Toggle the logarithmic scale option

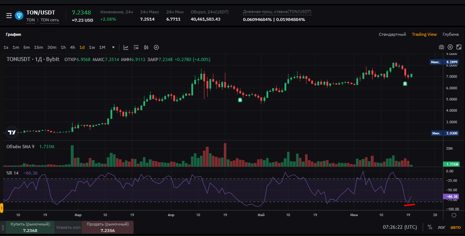(442, 227)
